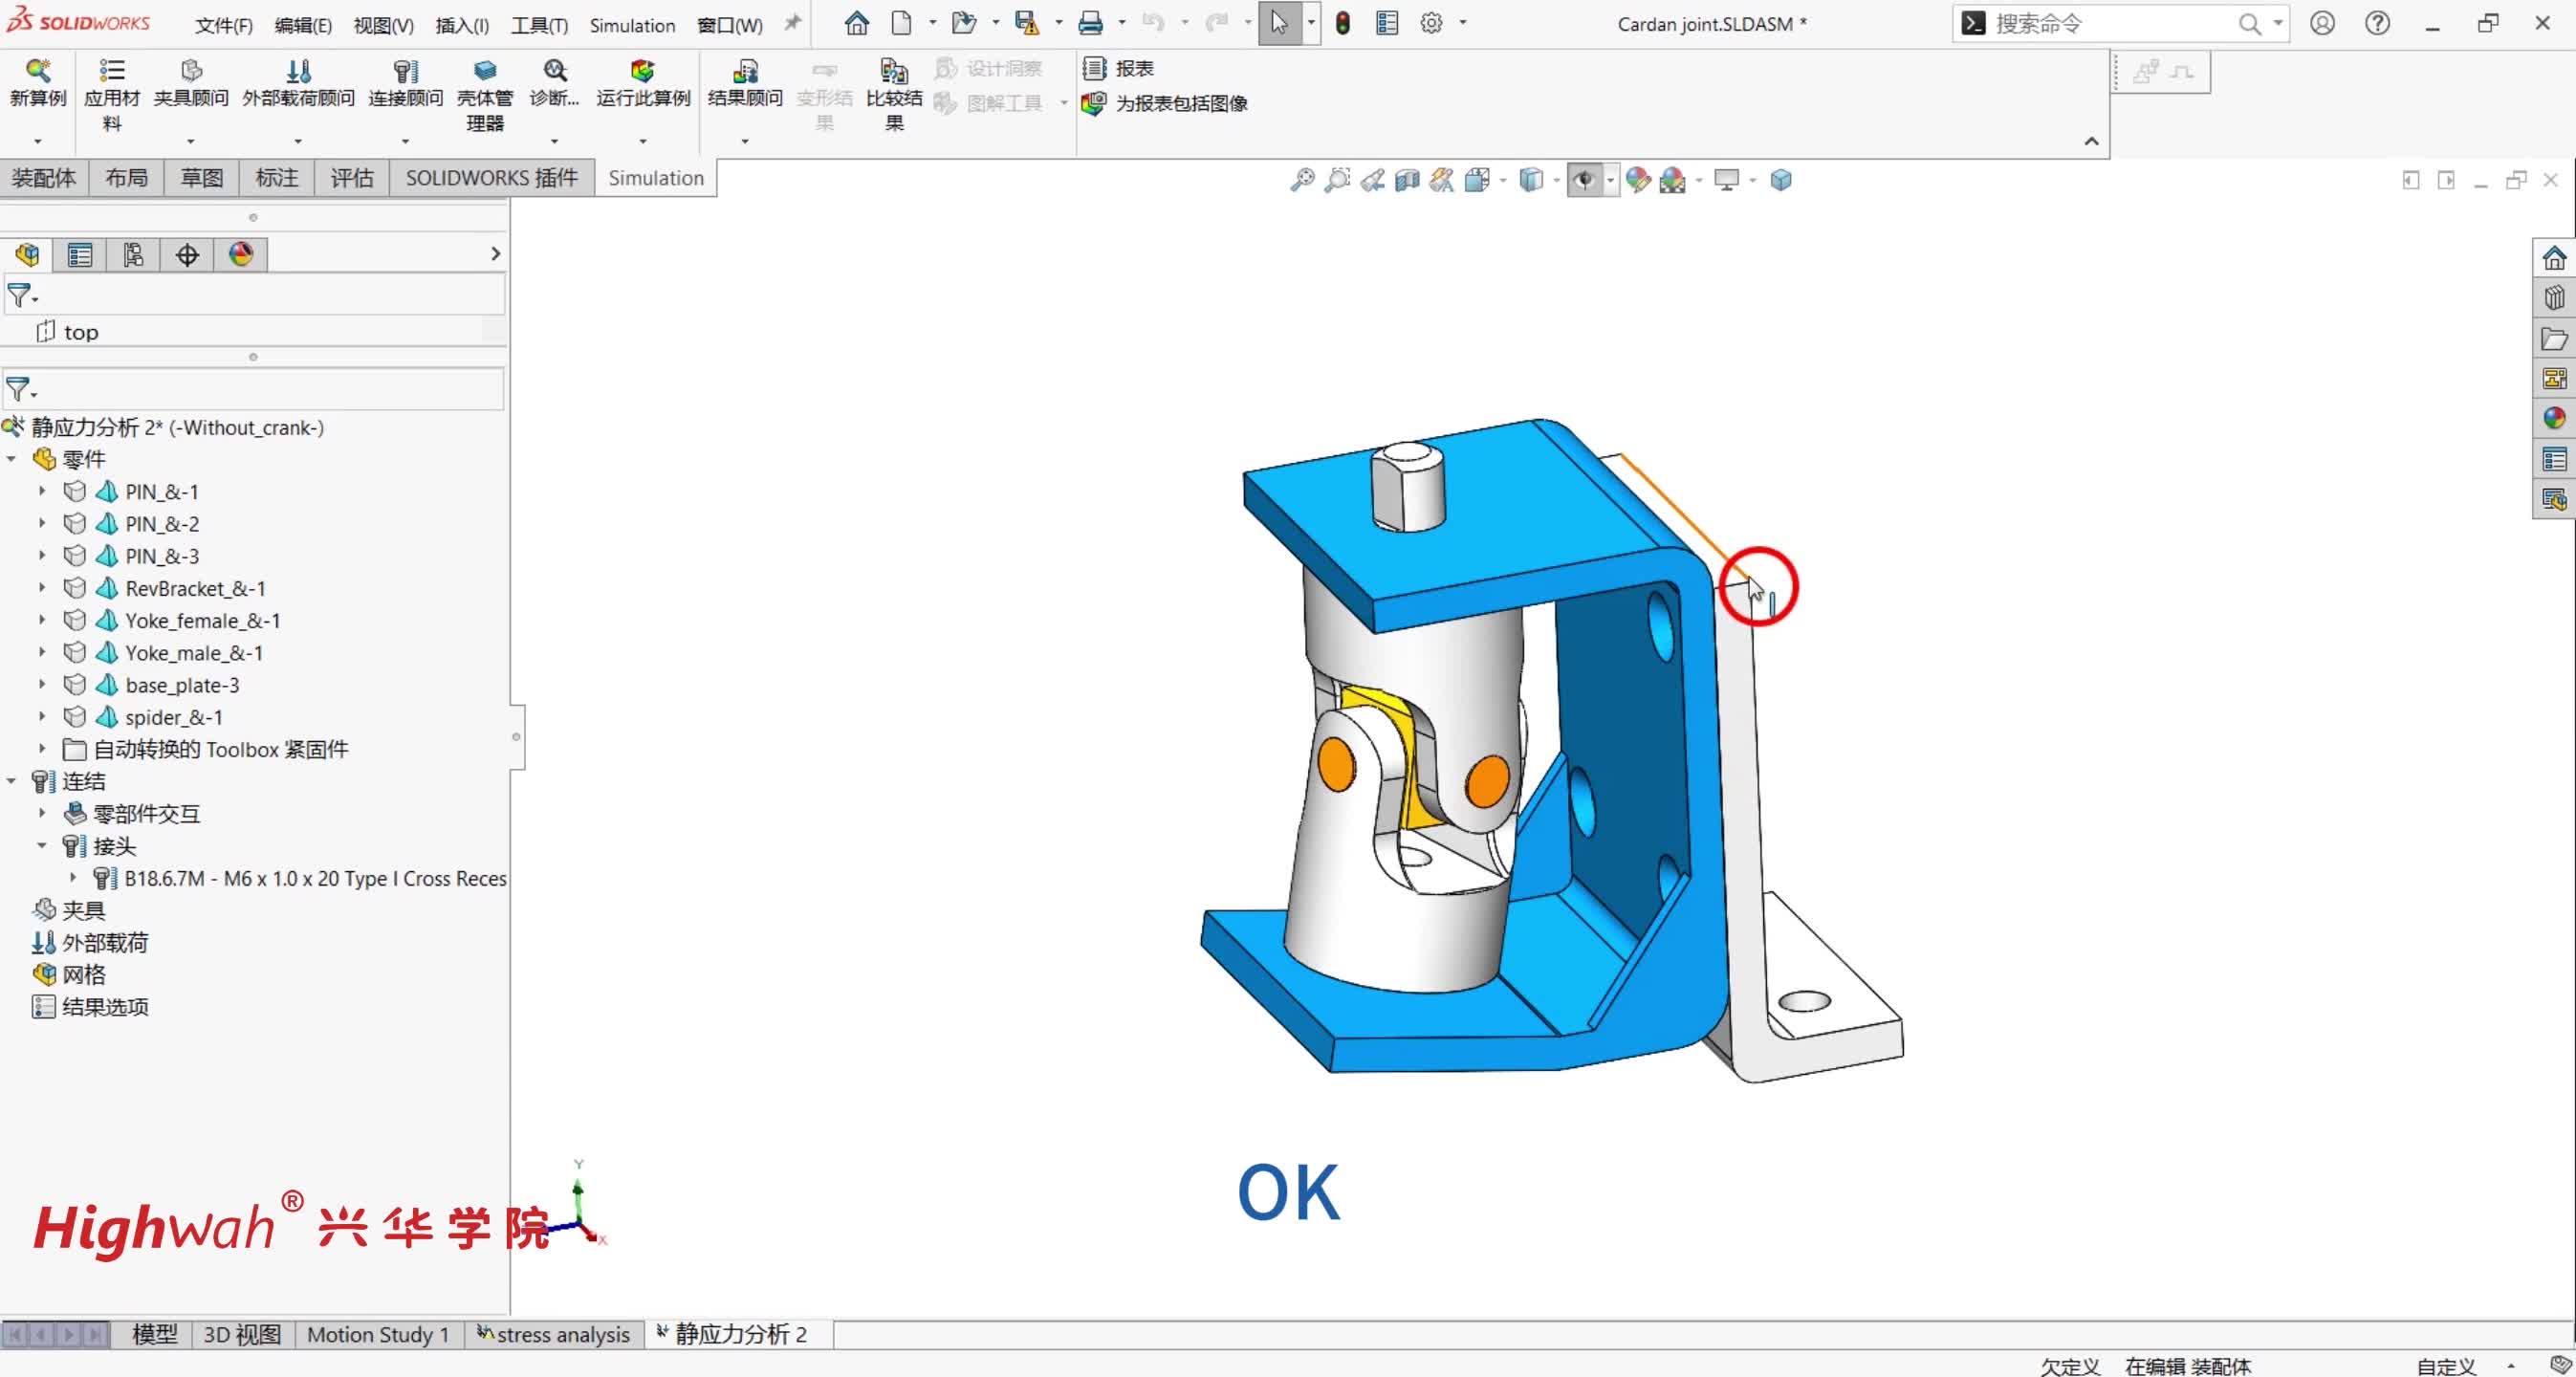Open SOLIDWORKS Resources home in task pane

2553,258
